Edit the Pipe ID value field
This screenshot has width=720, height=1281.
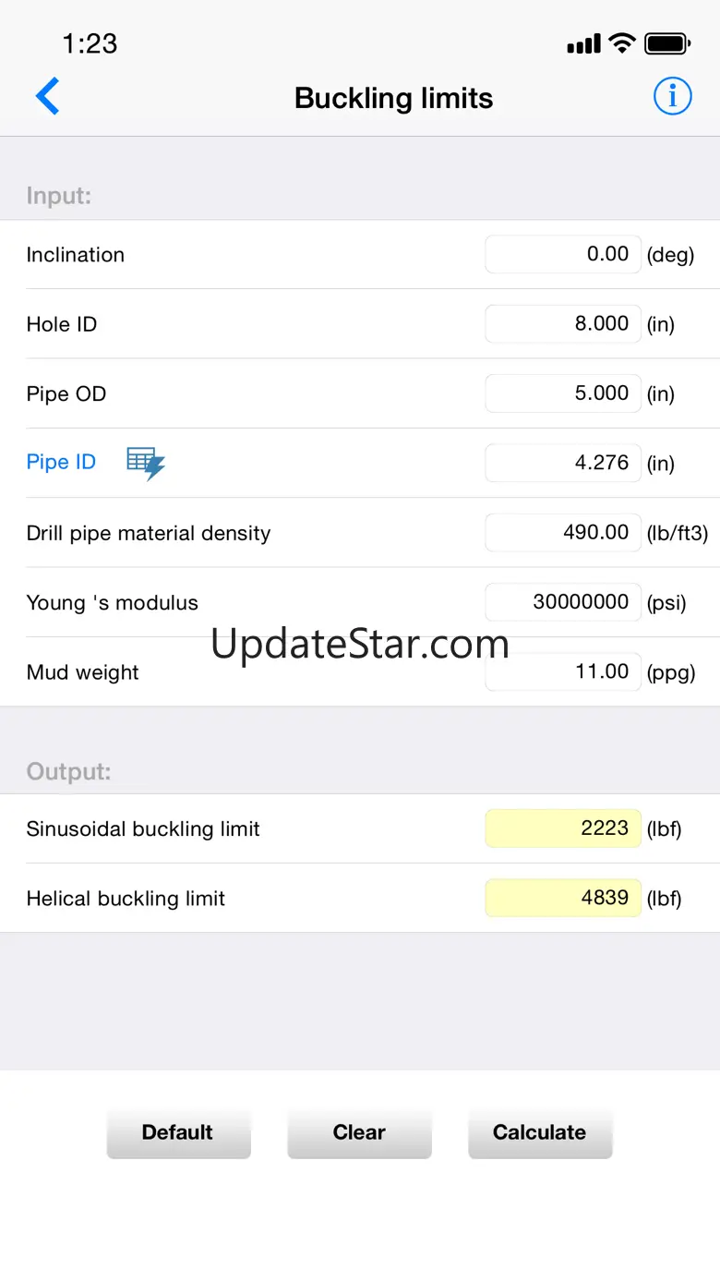562,463
